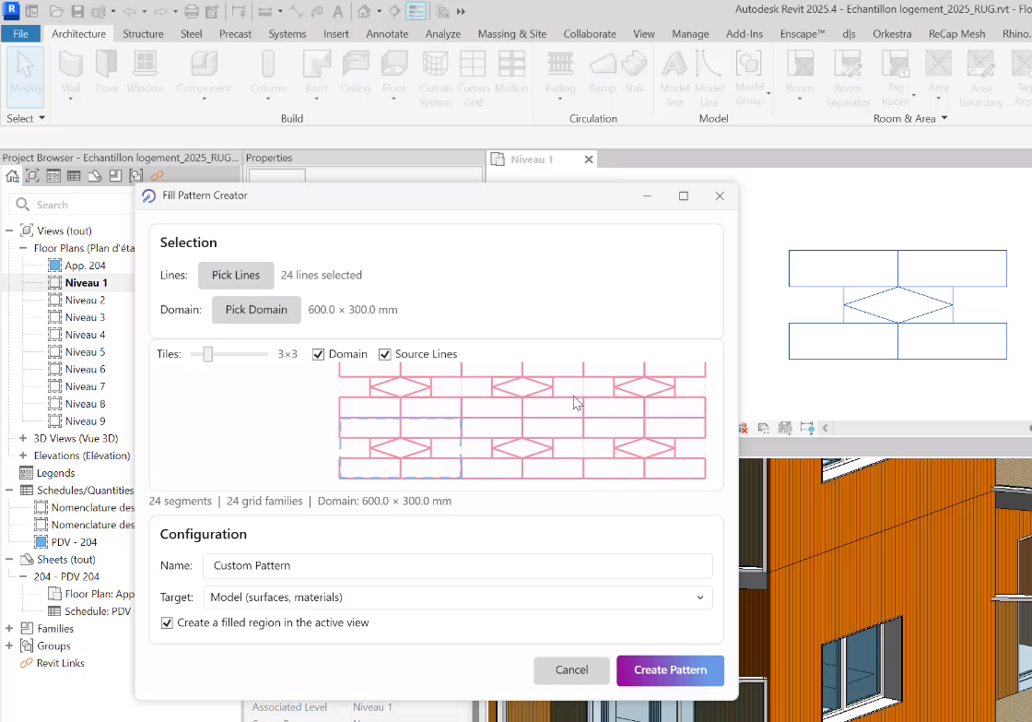
Task: Click the Save disk icon in Quick Access toolbar
Action: click(77, 11)
